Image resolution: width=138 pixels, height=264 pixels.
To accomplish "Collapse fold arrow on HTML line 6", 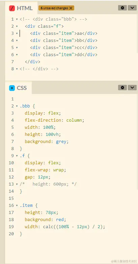I will [x=17, y=55].
